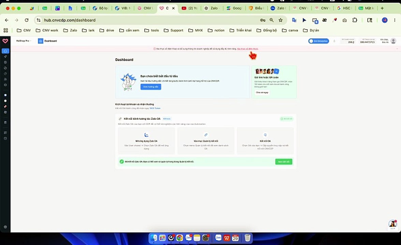Image resolution: width=401 pixels, height=245 pixels.
Task: Click the Mở ứng dụng Zalo OA icon
Action: (146, 135)
